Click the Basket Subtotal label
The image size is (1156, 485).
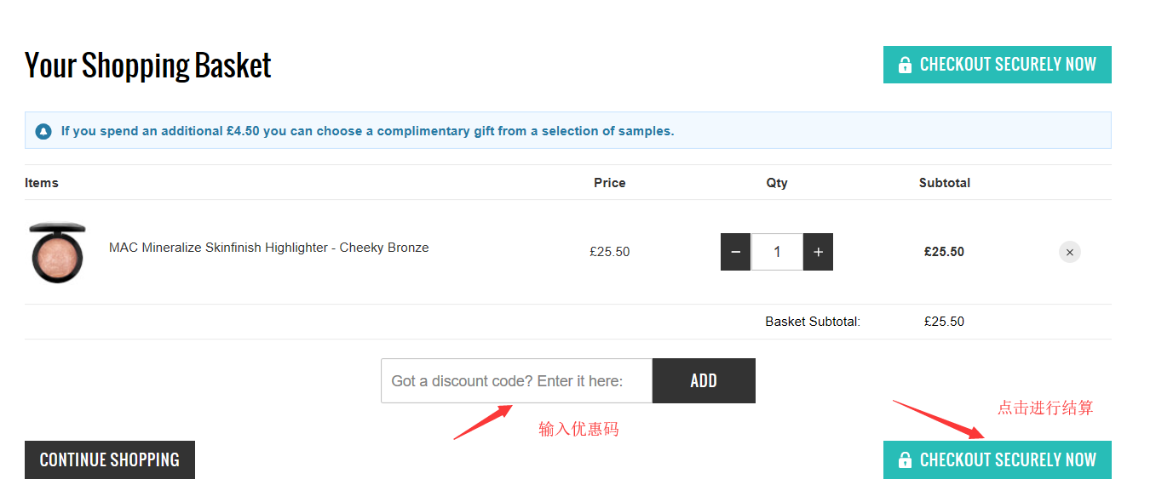pyautogui.click(x=813, y=322)
